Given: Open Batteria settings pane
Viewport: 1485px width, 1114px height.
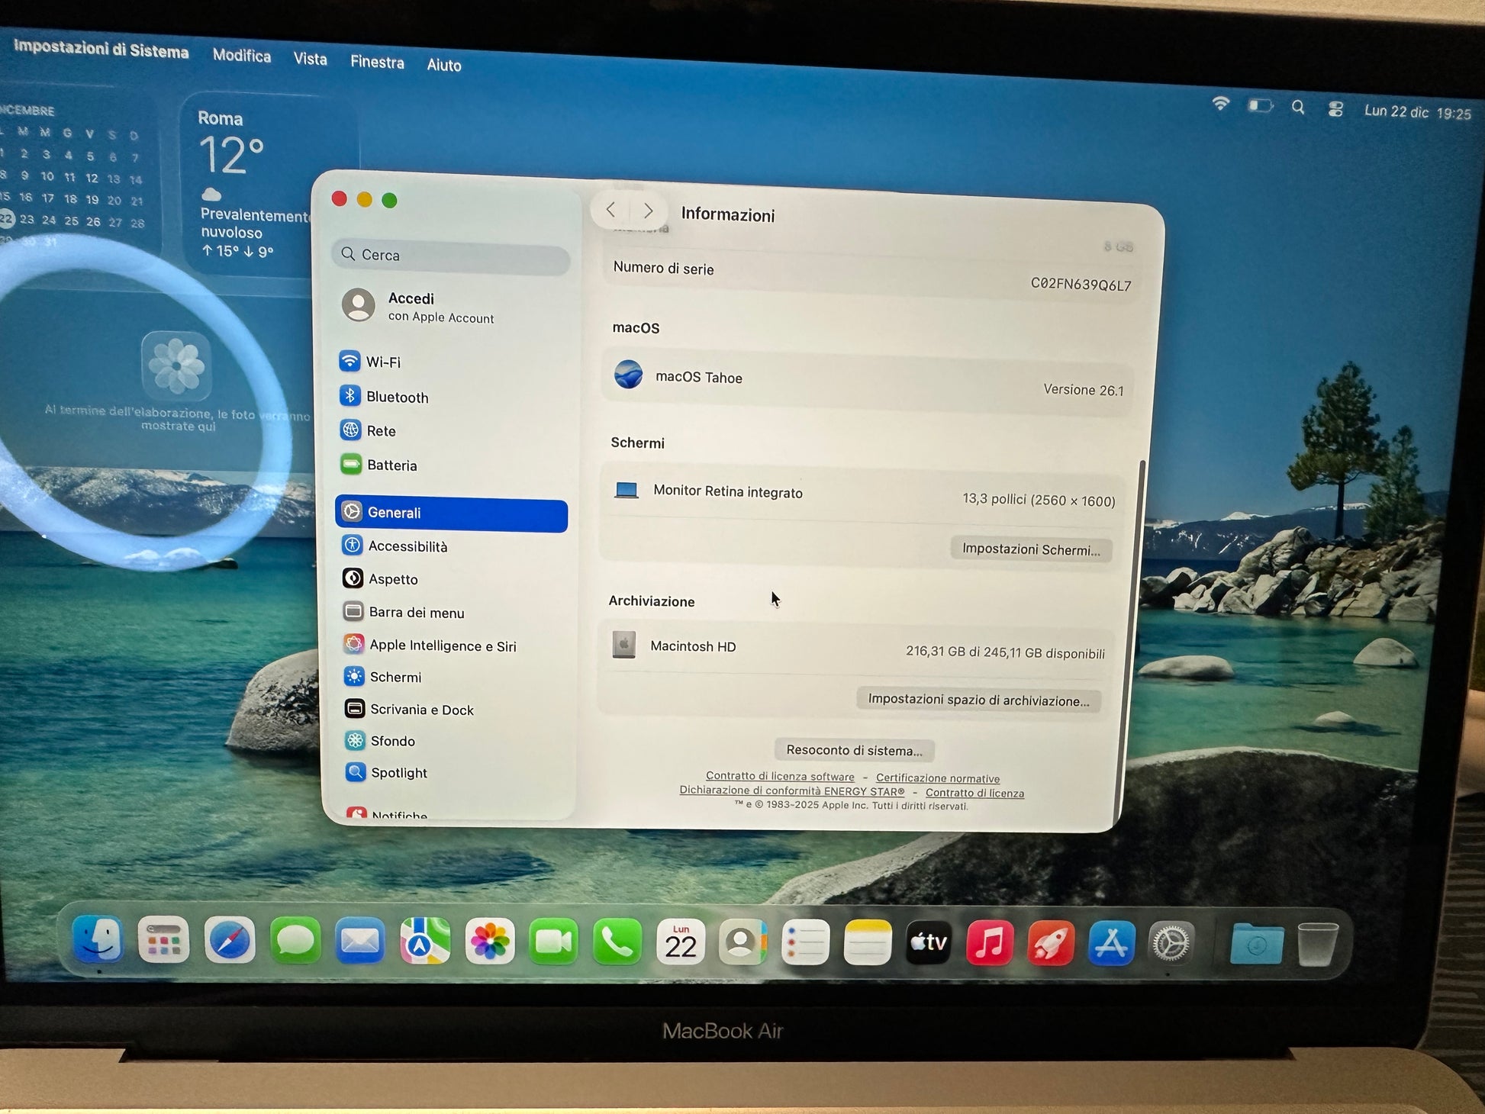Looking at the screenshot, I should [391, 465].
